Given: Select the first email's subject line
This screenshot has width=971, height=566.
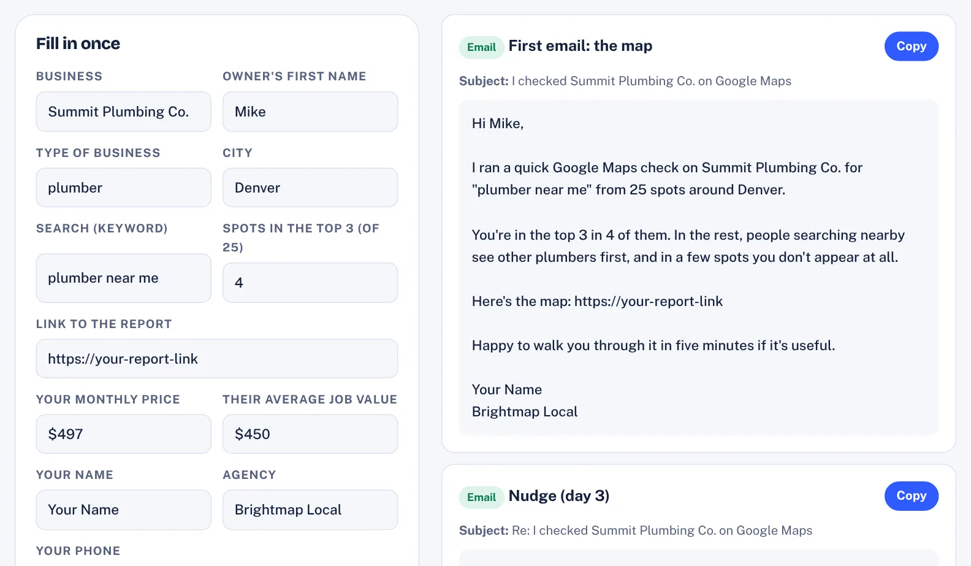Looking at the screenshot, I should pos(625,81).
